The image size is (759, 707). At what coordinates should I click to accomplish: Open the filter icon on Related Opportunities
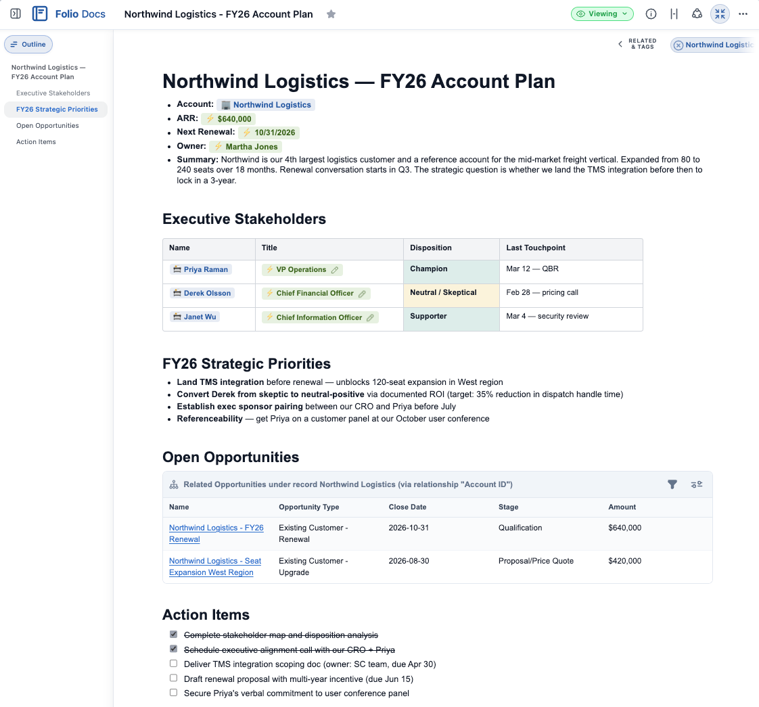pyautogui.click(x=672, y=484)
